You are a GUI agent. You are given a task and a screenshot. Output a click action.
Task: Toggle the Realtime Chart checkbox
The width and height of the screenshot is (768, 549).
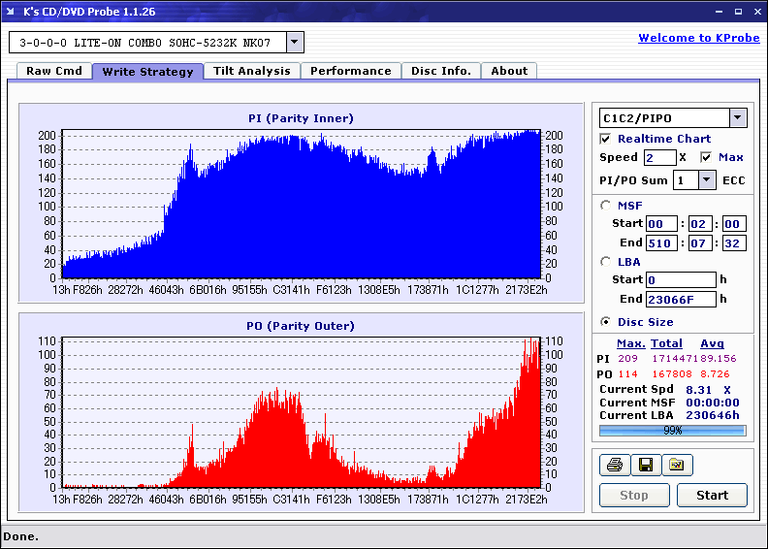pyautogui.click(x=605, y=139)
